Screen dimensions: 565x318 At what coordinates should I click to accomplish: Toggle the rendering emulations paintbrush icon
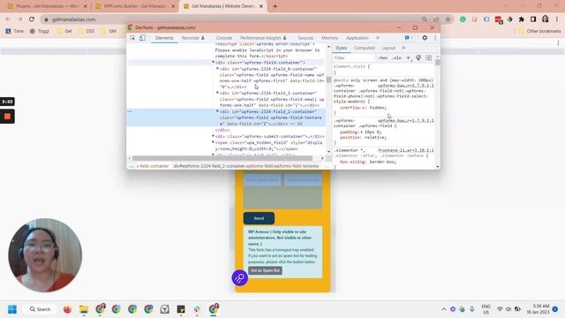(418, 57)
